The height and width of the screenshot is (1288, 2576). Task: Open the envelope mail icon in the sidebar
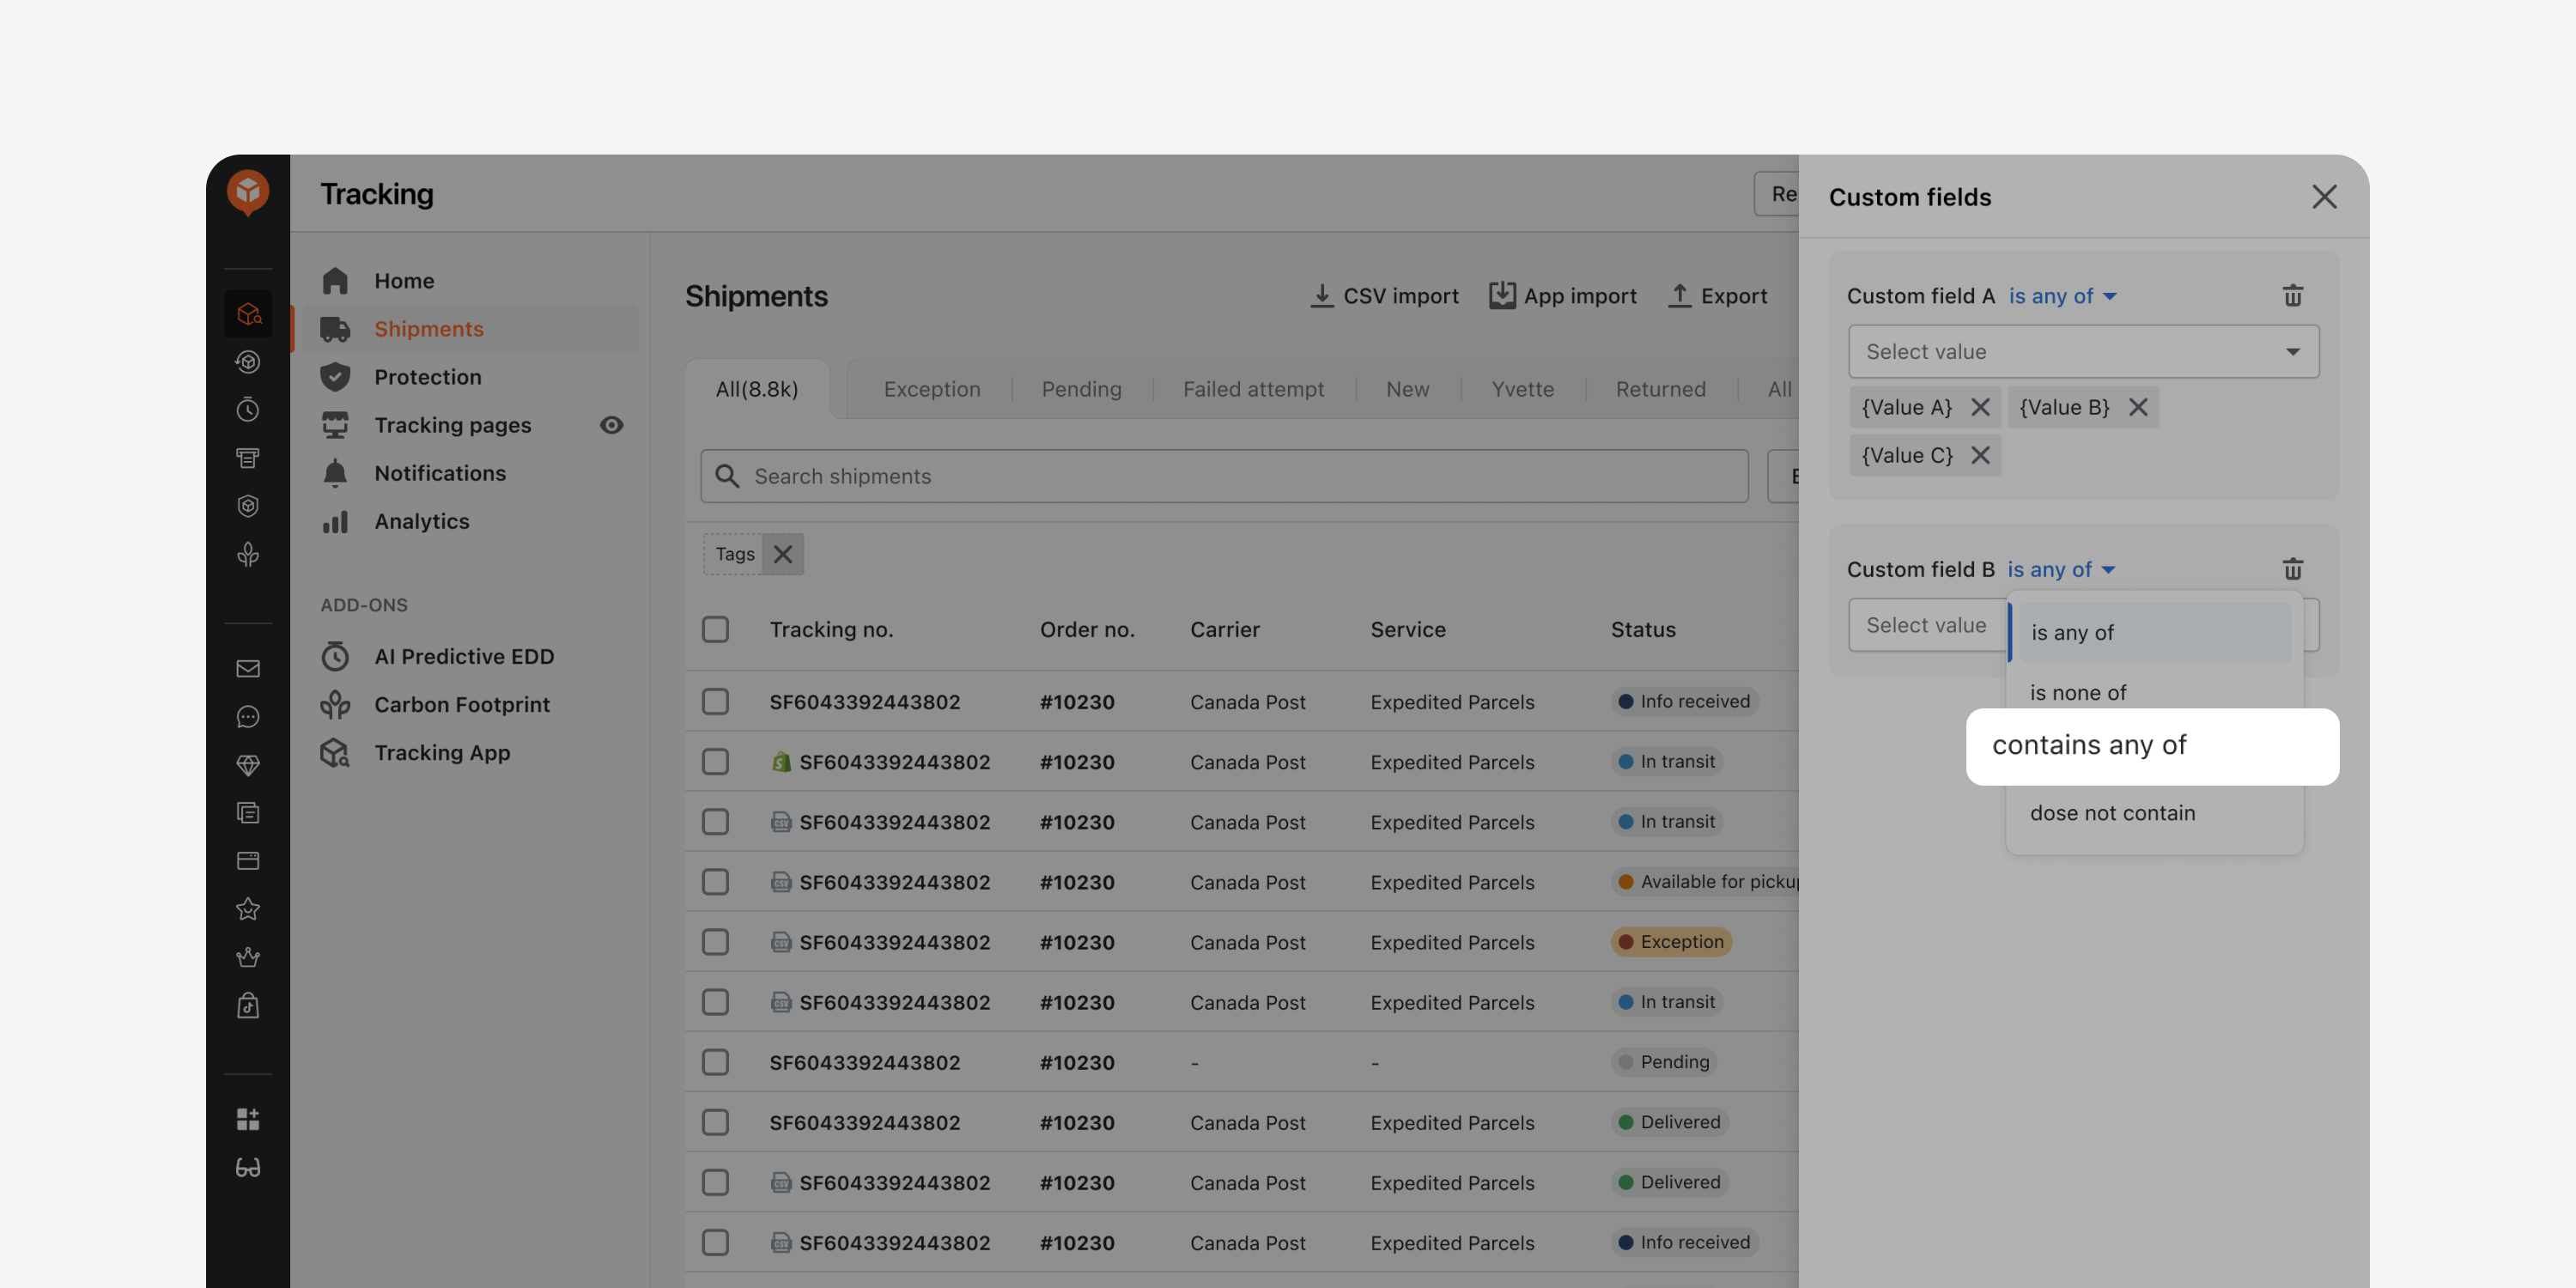(x=248, y=669)
